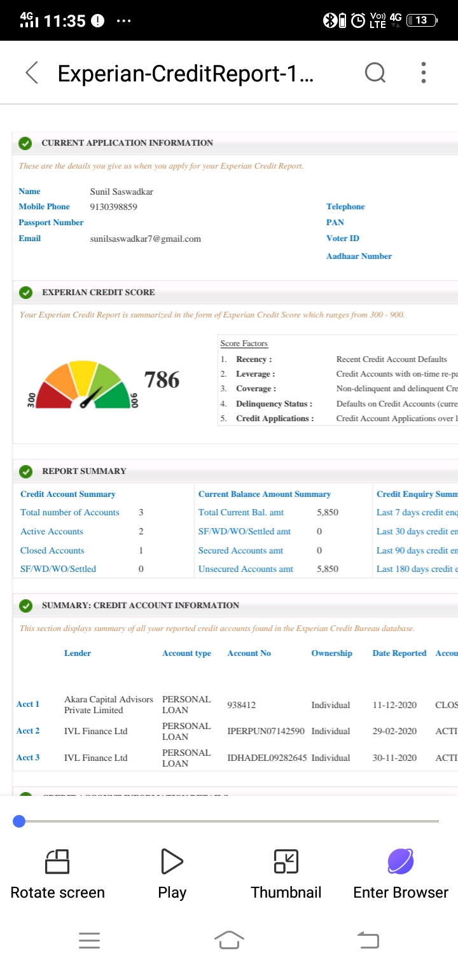Tap the battery indicator in status bar

(422, 20)
